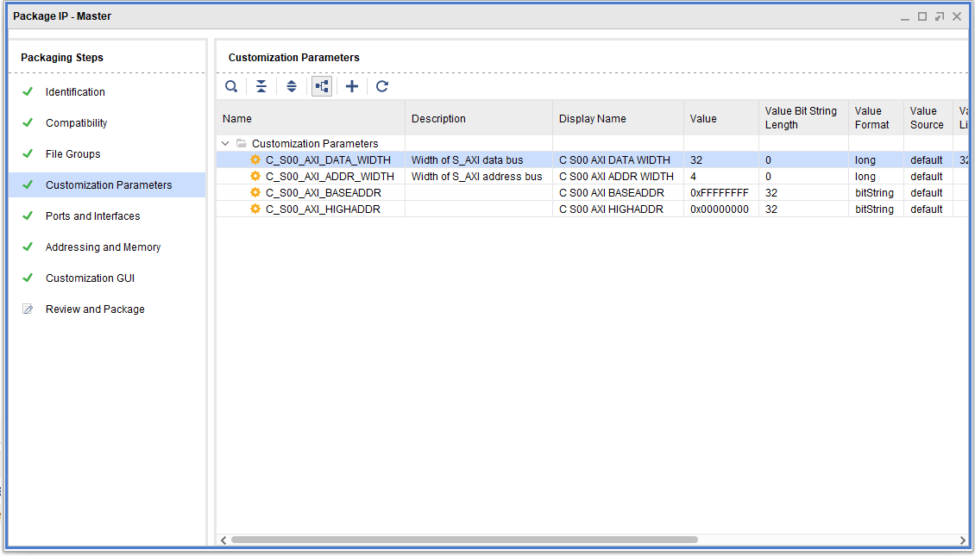The width and height of the screenshot is (975, 556).
Task: Click gear icon of C_S00_AXI_BASEADDR
Action: (x=255, y=192)
